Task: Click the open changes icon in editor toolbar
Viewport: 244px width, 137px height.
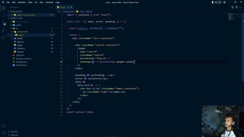Action: pyautogui.click(x=233, y=7)
